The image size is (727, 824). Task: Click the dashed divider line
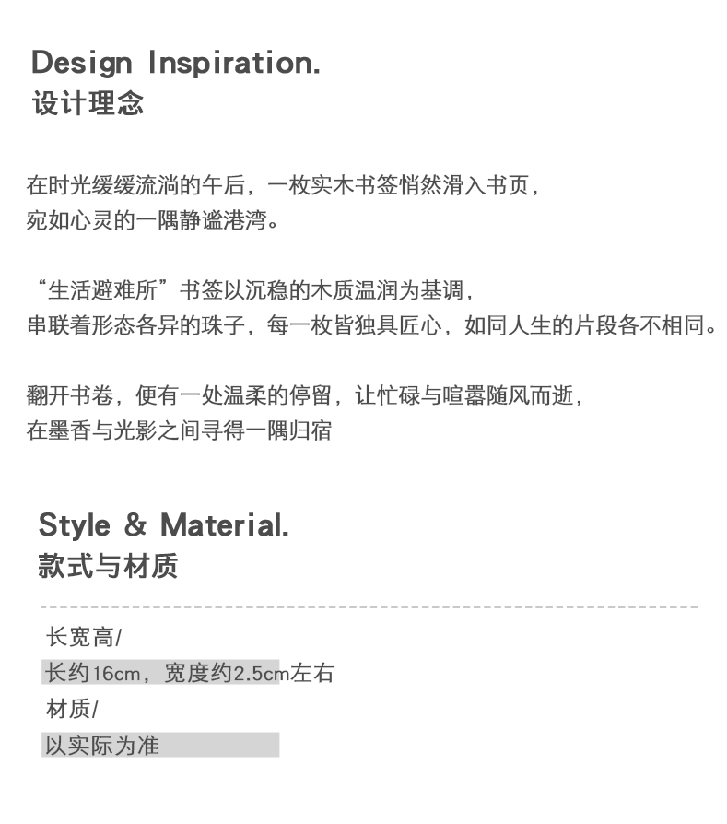click(x=369, y=608)
